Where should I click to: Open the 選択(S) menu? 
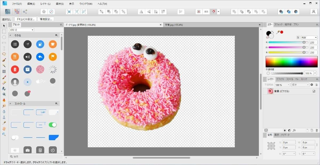(60, 4)
